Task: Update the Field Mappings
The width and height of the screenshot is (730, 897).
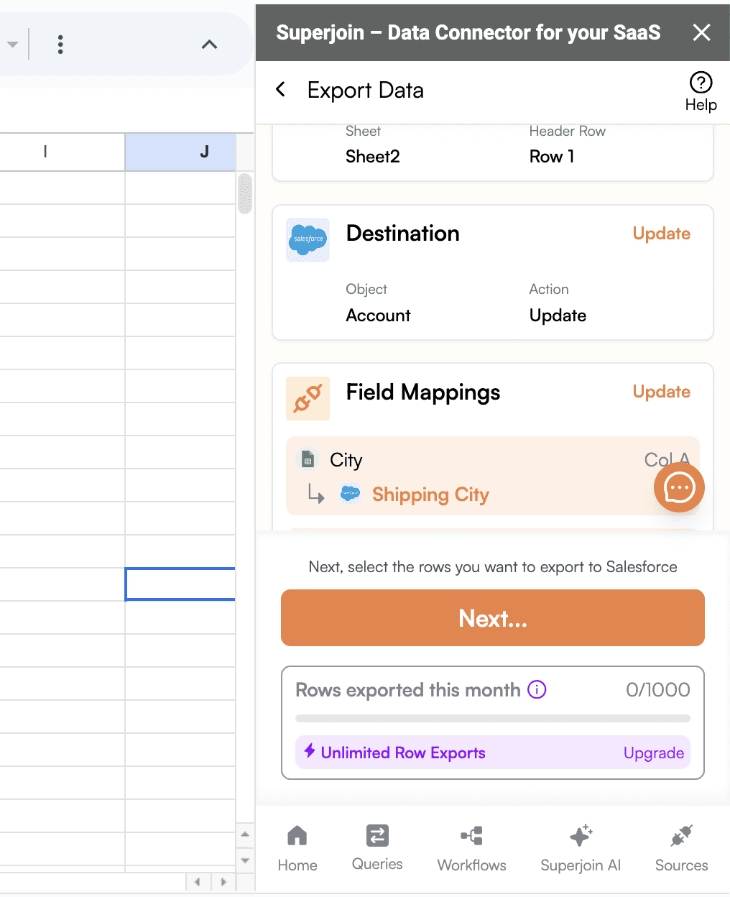Action: (x=661, y=392)
